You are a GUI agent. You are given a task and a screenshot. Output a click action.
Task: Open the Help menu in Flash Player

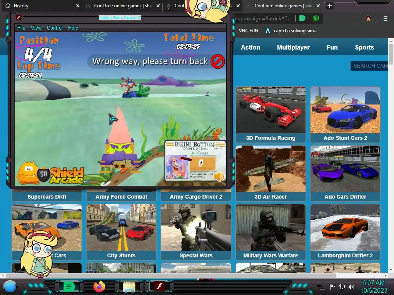73,28
